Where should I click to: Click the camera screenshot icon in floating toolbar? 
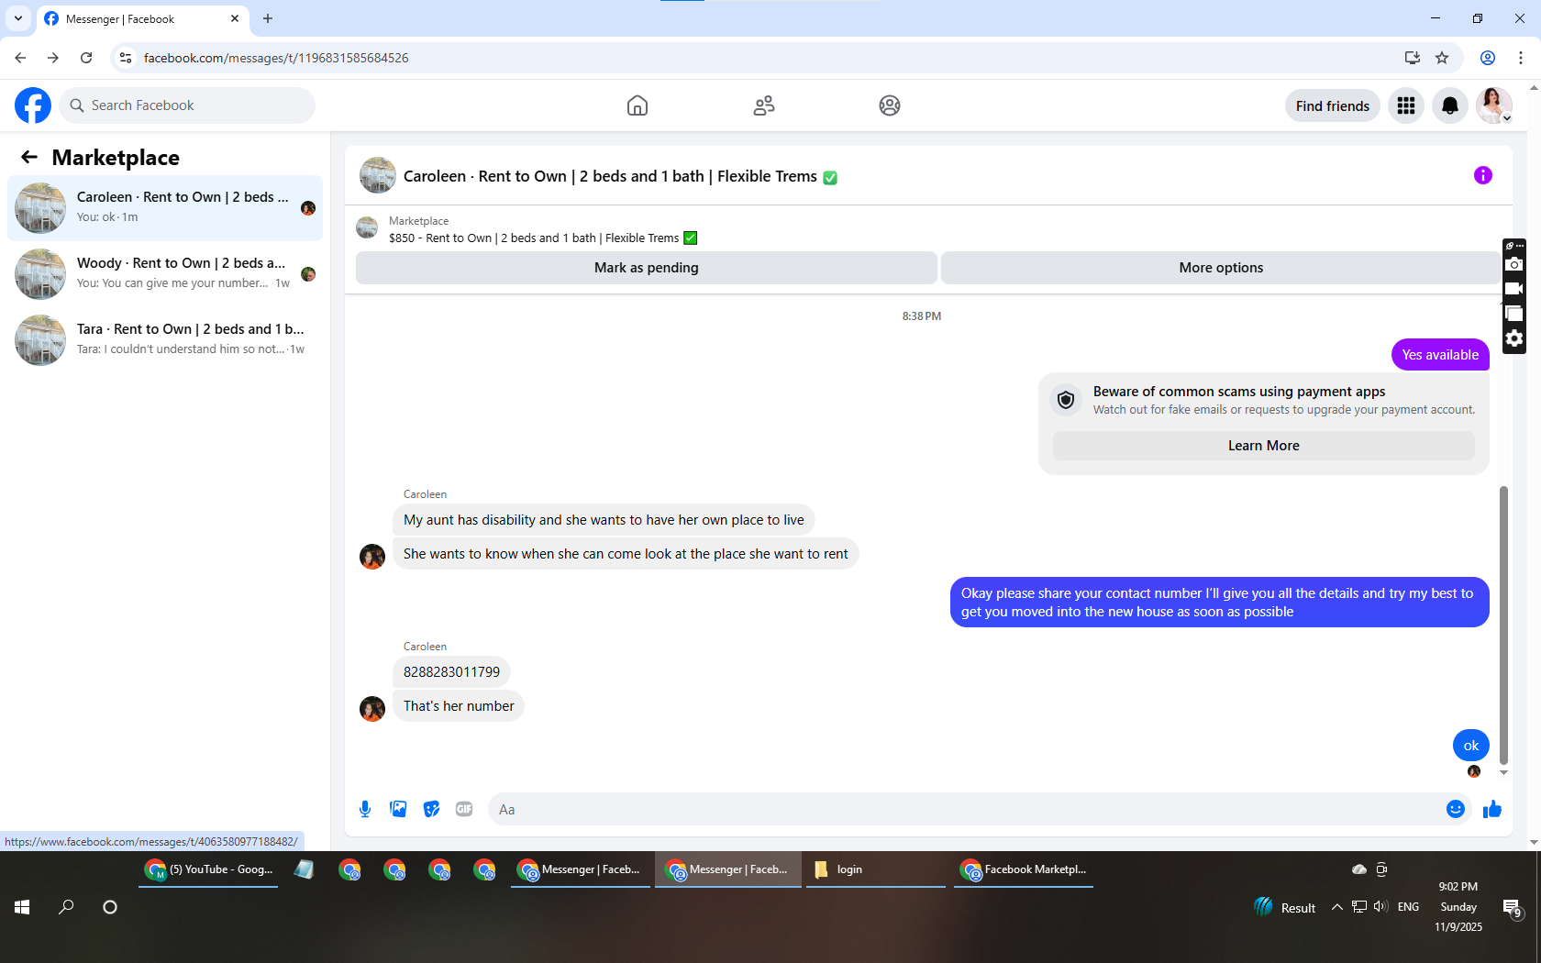[x=1514, y=265]
